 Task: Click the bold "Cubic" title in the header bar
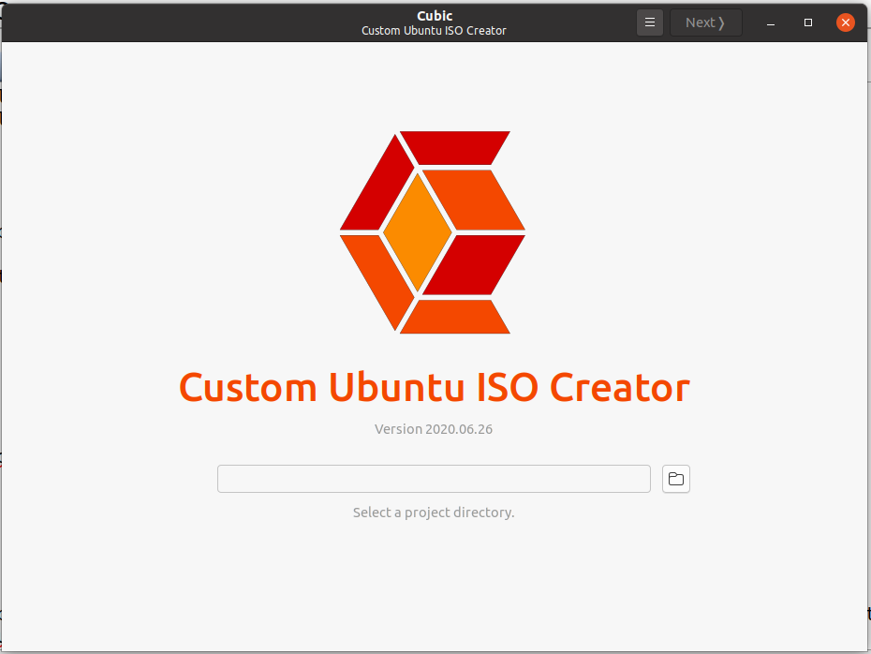point(435,15)
